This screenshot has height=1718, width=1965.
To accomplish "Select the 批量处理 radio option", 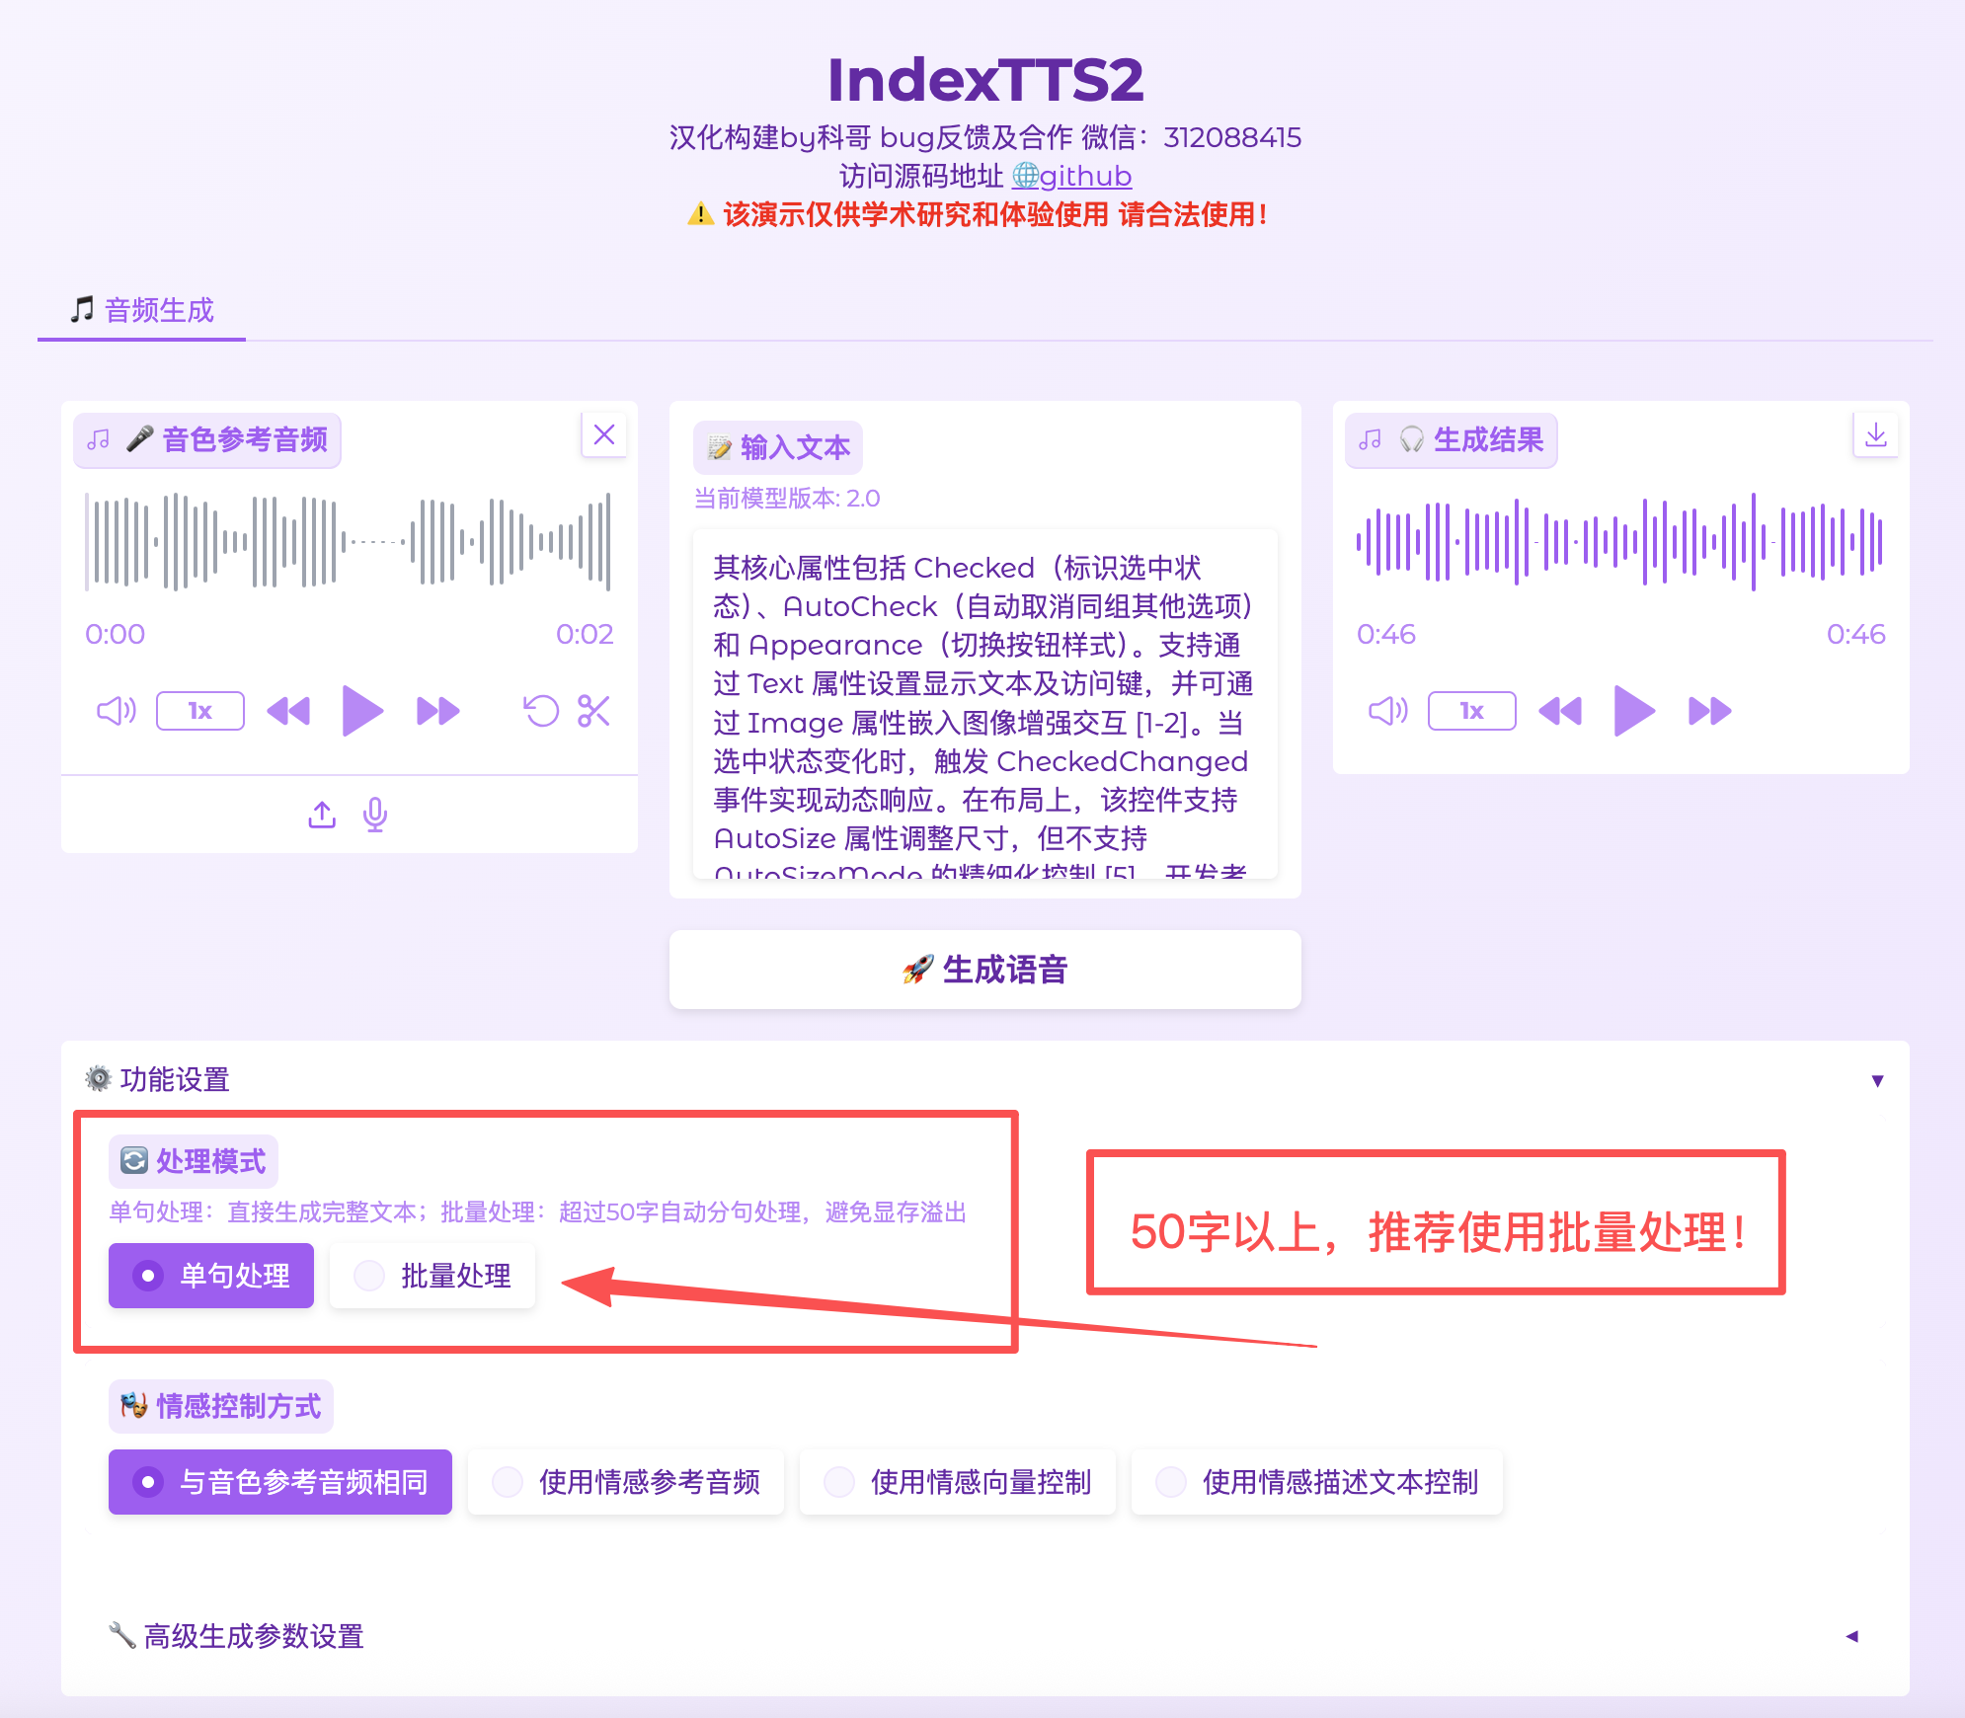I will coord(433,1276).
